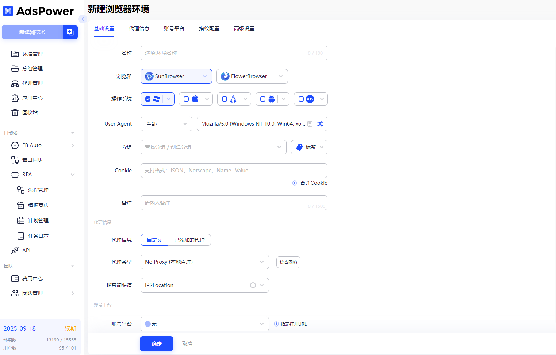
Task: Focus the 名称 name input field
Action: click(x=234, y=53)
